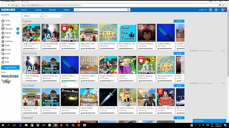Switch to Chrome on the taskbar

[x=55, y=125]
